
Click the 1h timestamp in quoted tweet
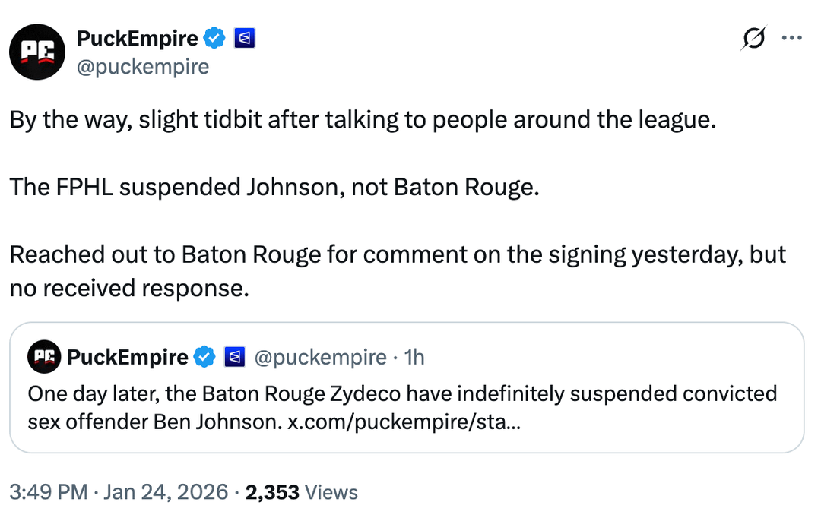[x=414, y=357]
